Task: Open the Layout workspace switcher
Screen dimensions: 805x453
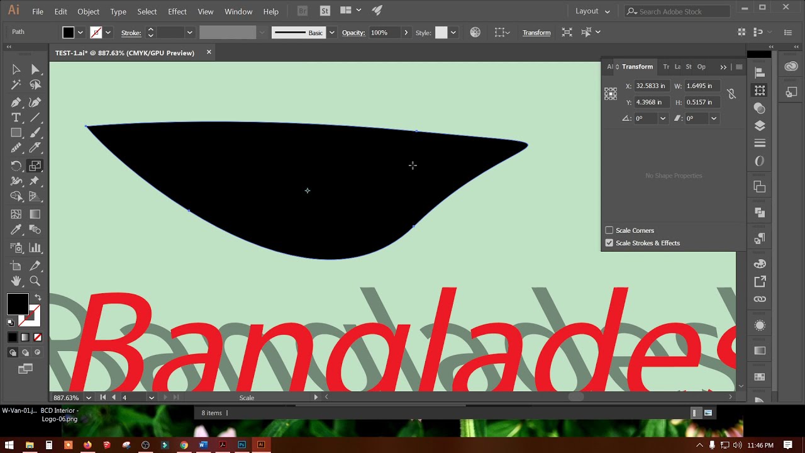Action: click(592, 11)
